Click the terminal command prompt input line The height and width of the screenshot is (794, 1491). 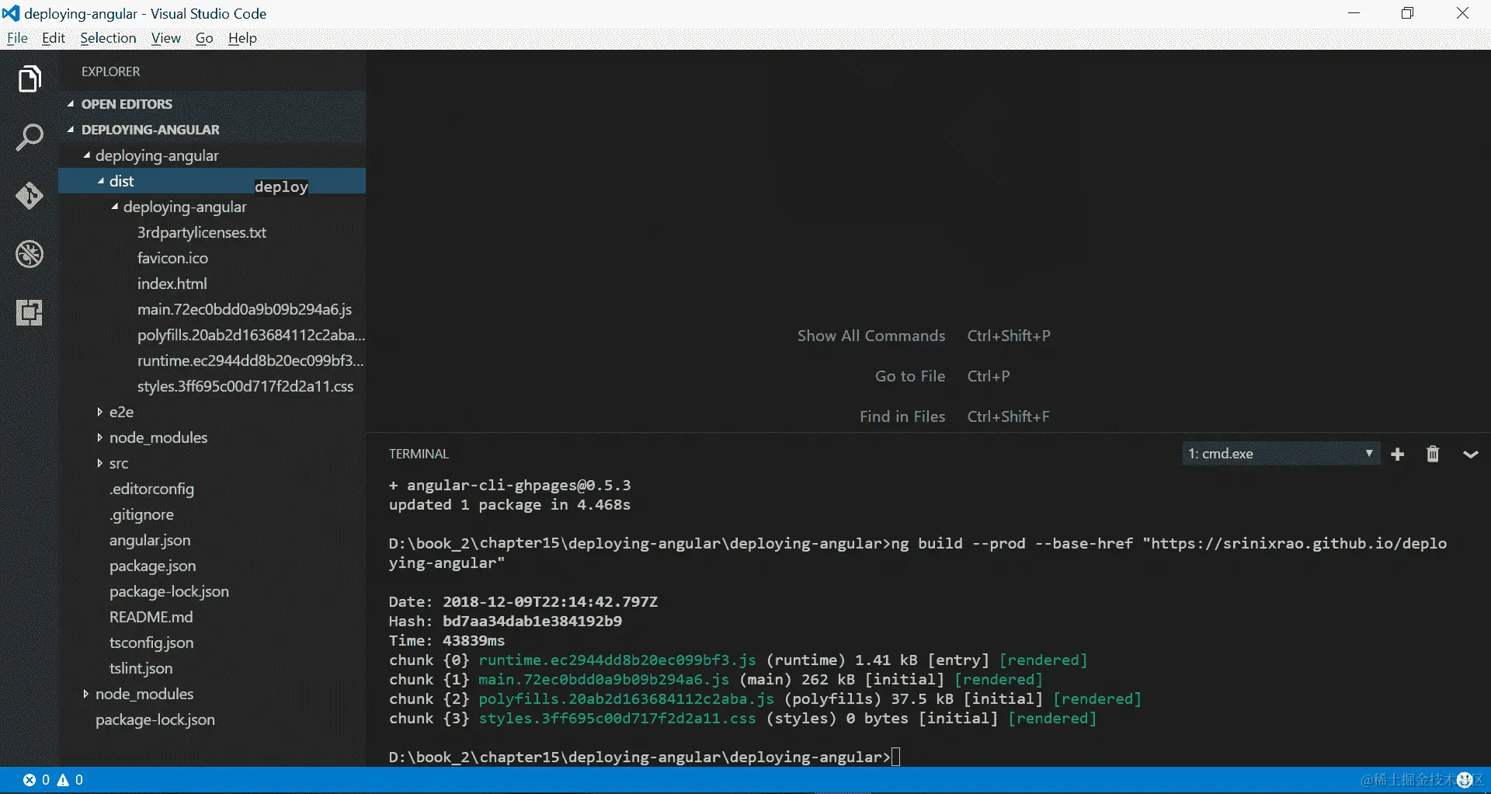(645, 757)
